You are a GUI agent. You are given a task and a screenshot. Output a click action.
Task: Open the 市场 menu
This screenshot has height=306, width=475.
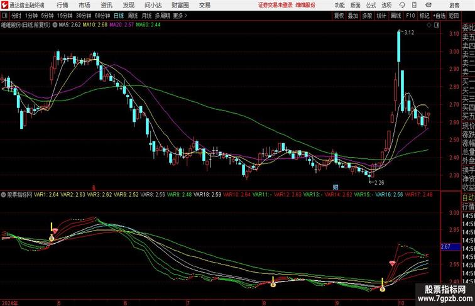click(84, 5)
